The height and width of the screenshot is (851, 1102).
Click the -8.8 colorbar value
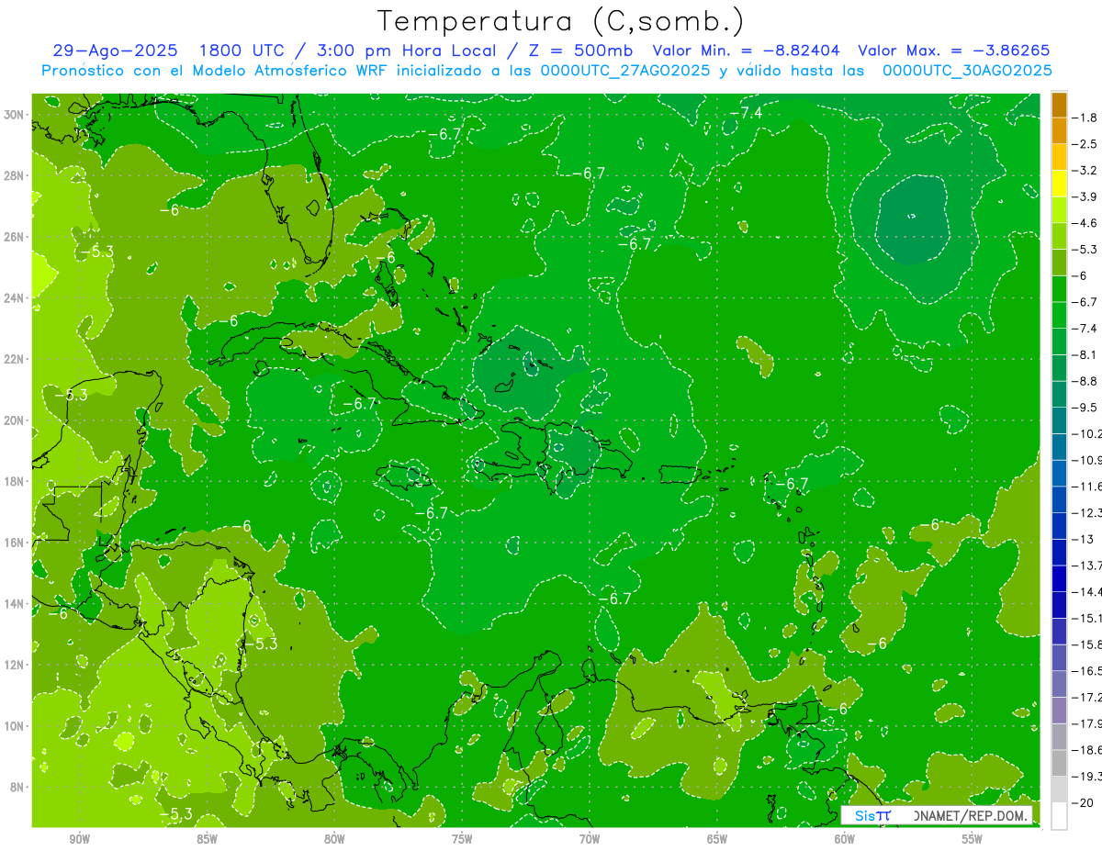[1085, 381]
